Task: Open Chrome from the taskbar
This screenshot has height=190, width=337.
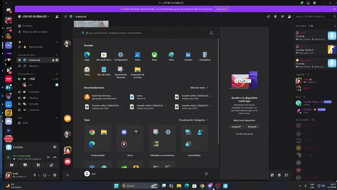Action: pyautogui.click(x=202, y=186)
